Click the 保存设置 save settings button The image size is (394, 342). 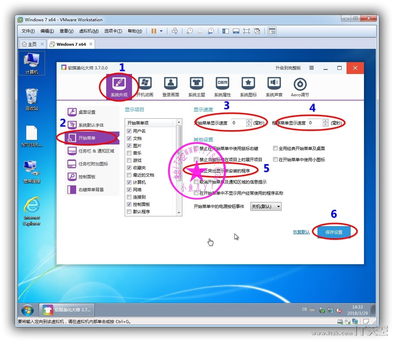[x=334, y=232]
